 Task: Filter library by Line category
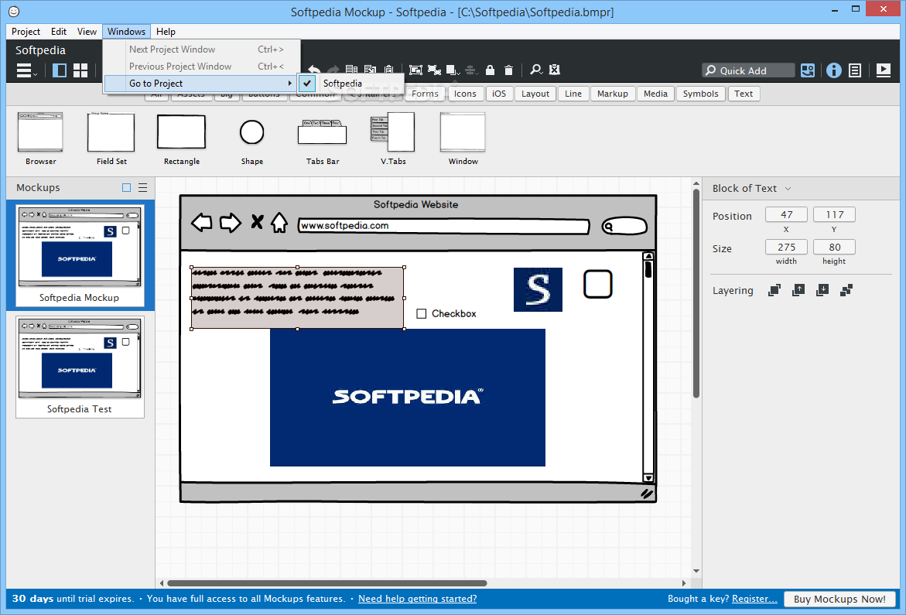click(573, 94)
